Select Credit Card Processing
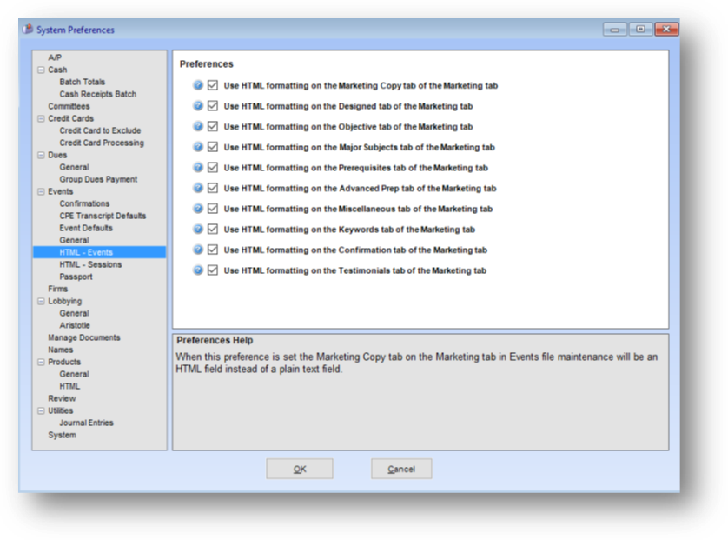 tap(102, 143)
